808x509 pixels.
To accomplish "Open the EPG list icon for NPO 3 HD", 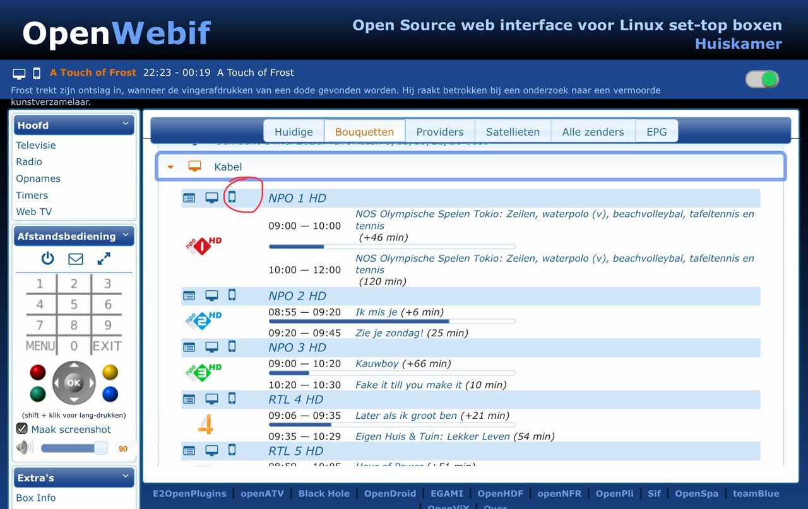I will tap(189, 347).
